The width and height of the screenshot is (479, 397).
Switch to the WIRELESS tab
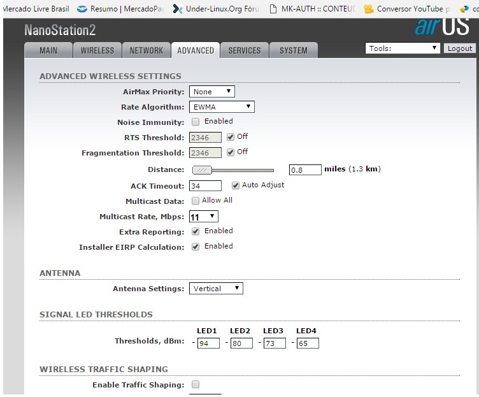click(97, 50)
